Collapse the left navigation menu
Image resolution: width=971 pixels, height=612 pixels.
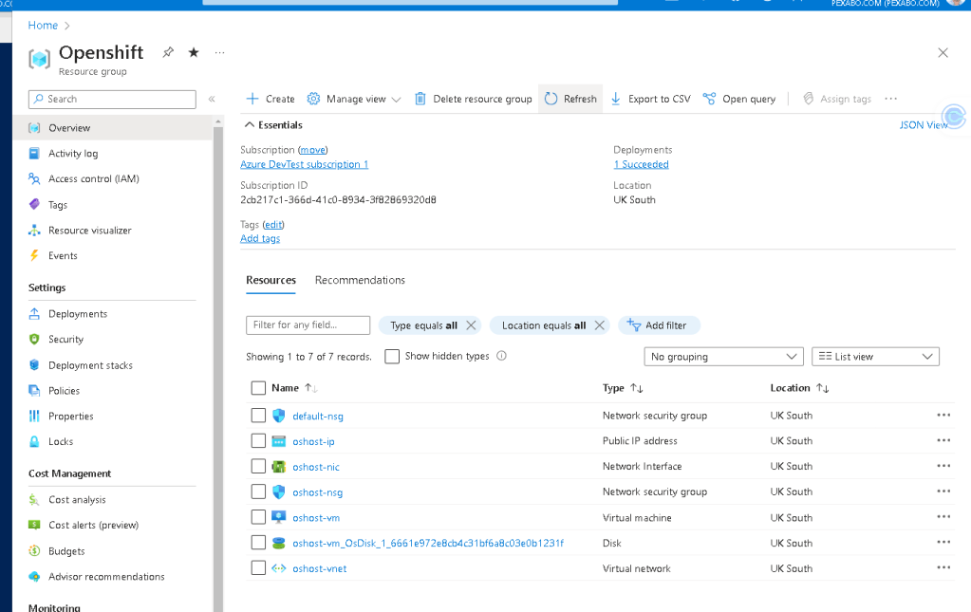pos(212,99)
